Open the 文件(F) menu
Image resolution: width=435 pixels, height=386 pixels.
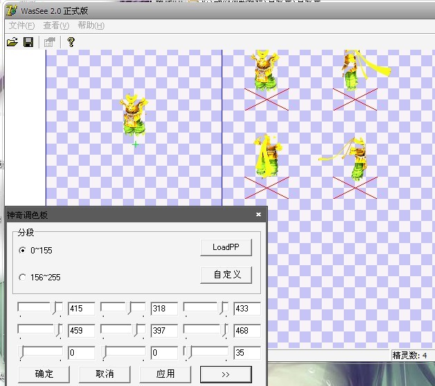(21, 26)
